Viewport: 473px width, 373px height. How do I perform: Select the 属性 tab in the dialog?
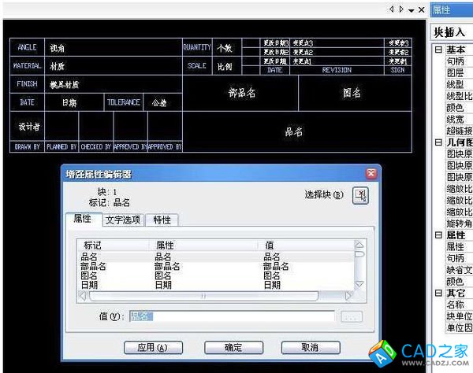coord(83,220)
